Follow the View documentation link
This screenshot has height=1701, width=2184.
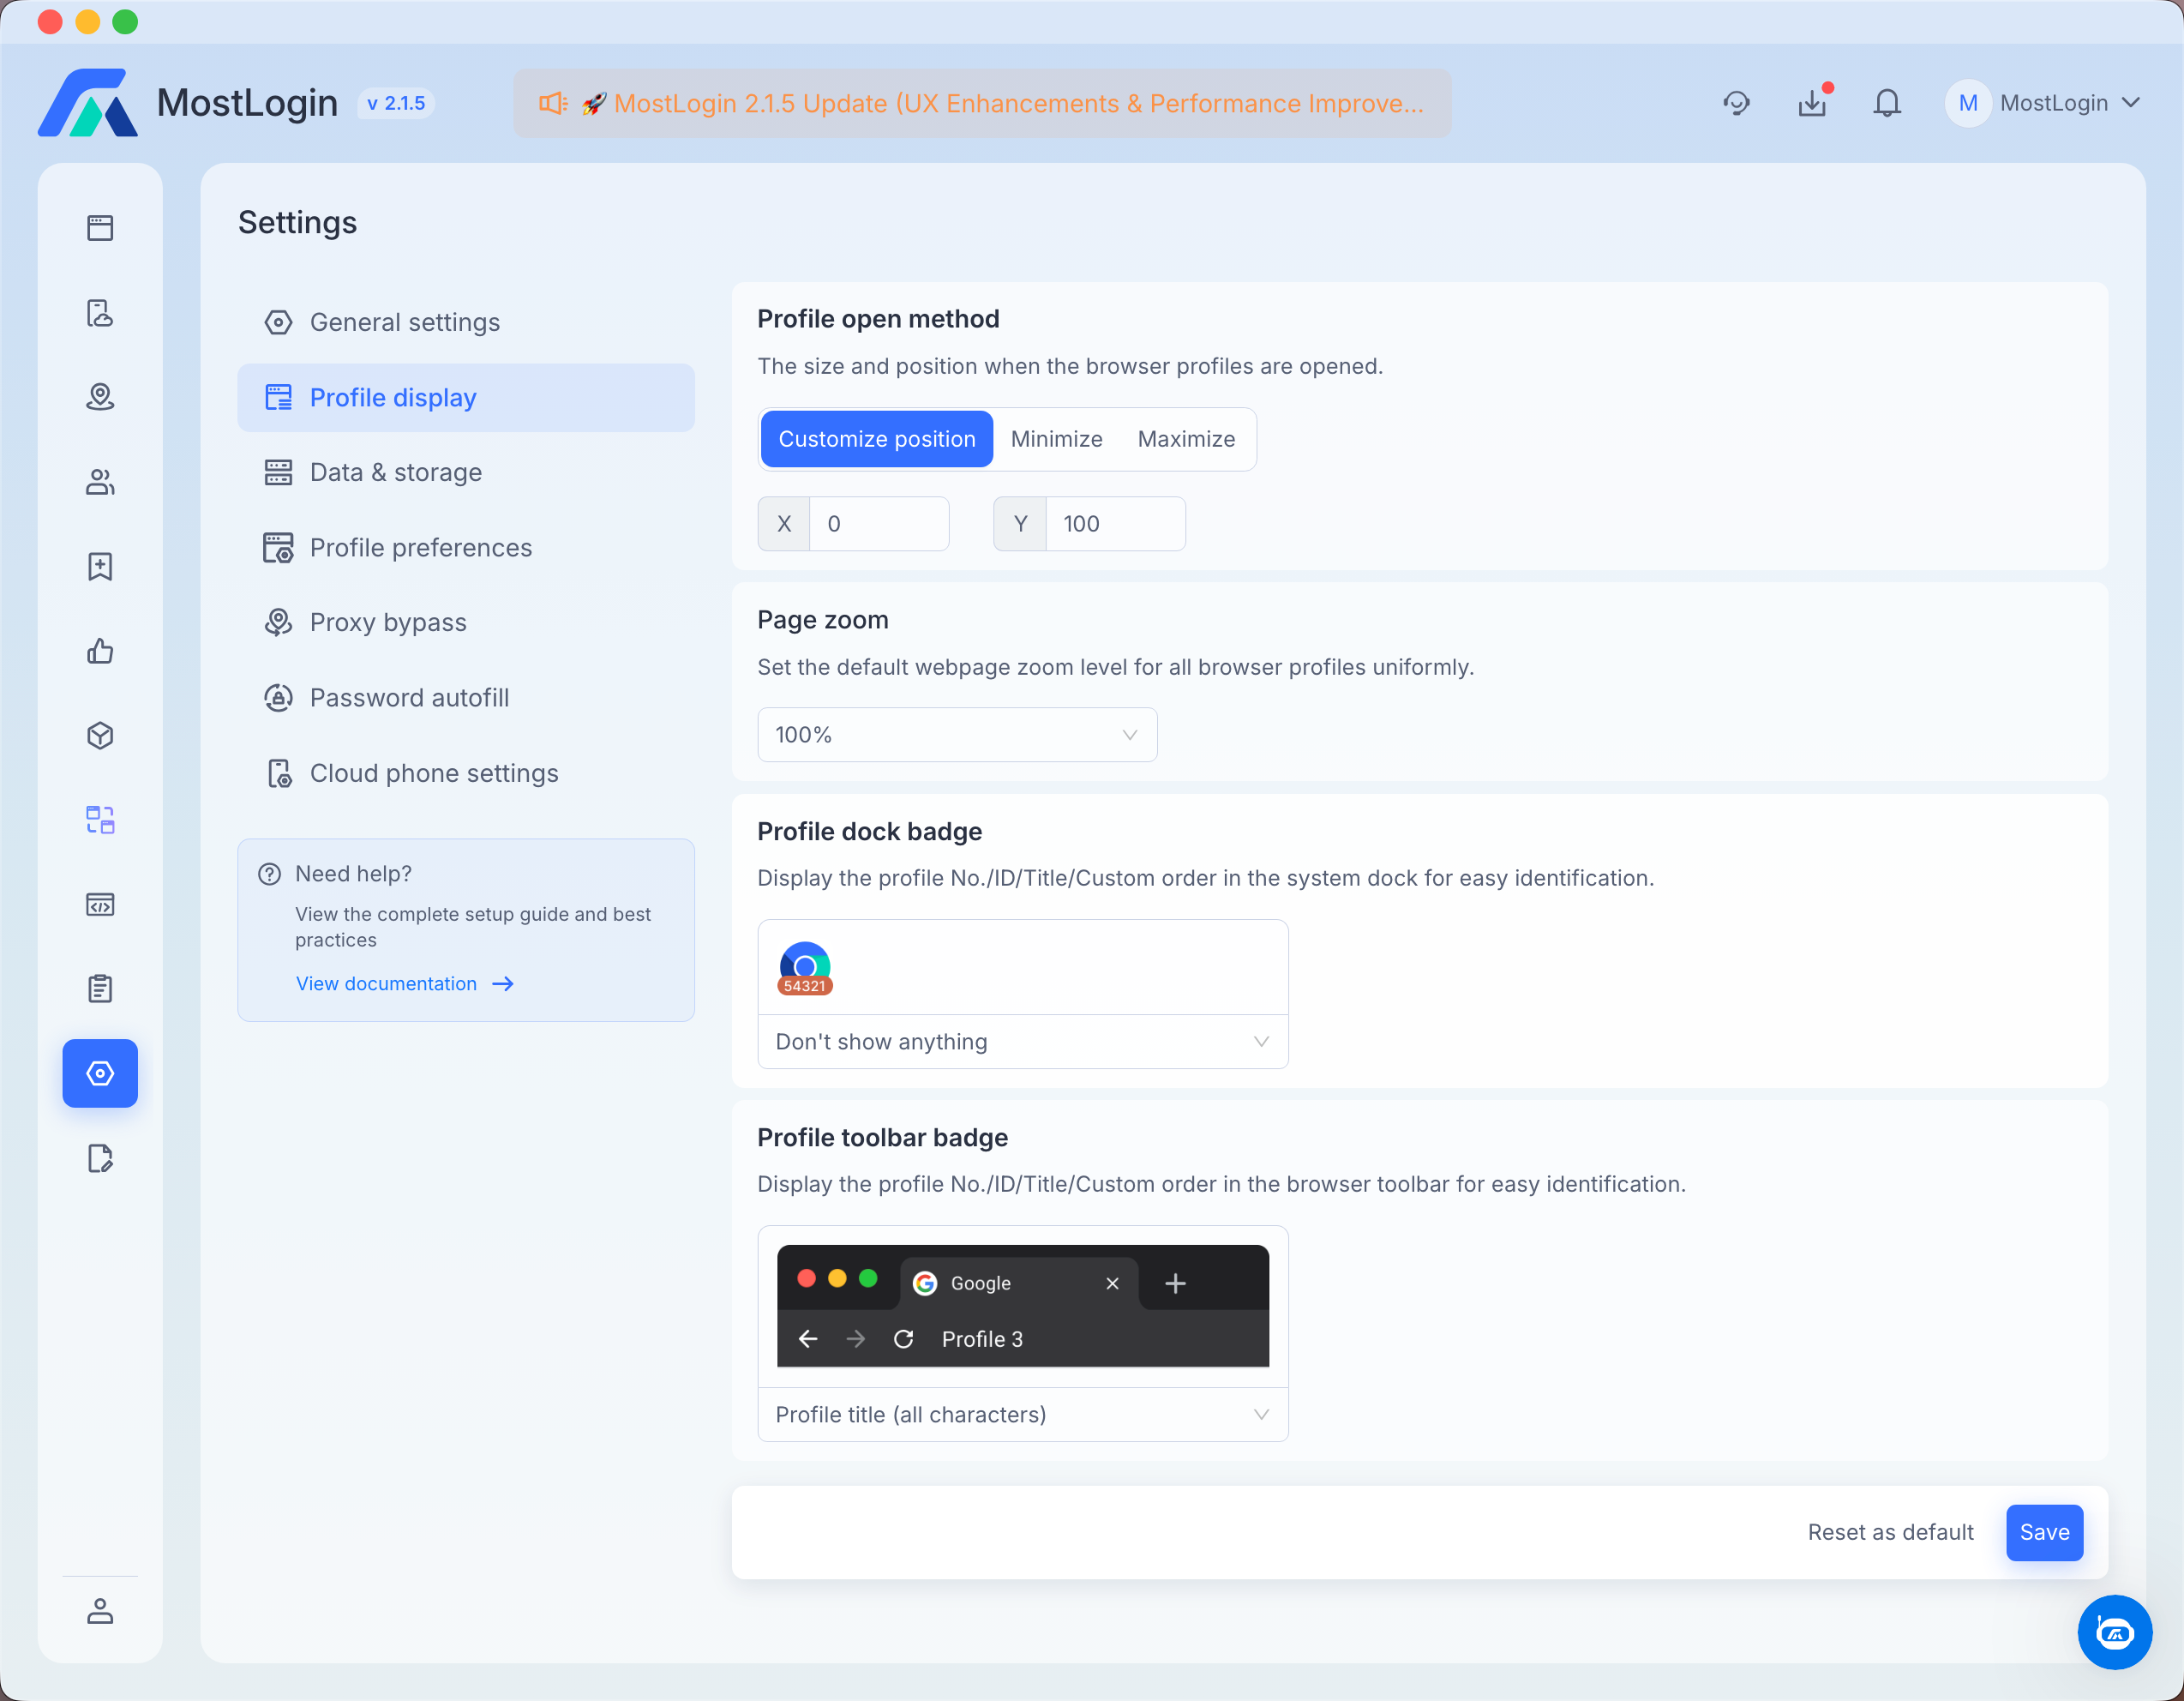pyautogui.click(x=404, y=984)
